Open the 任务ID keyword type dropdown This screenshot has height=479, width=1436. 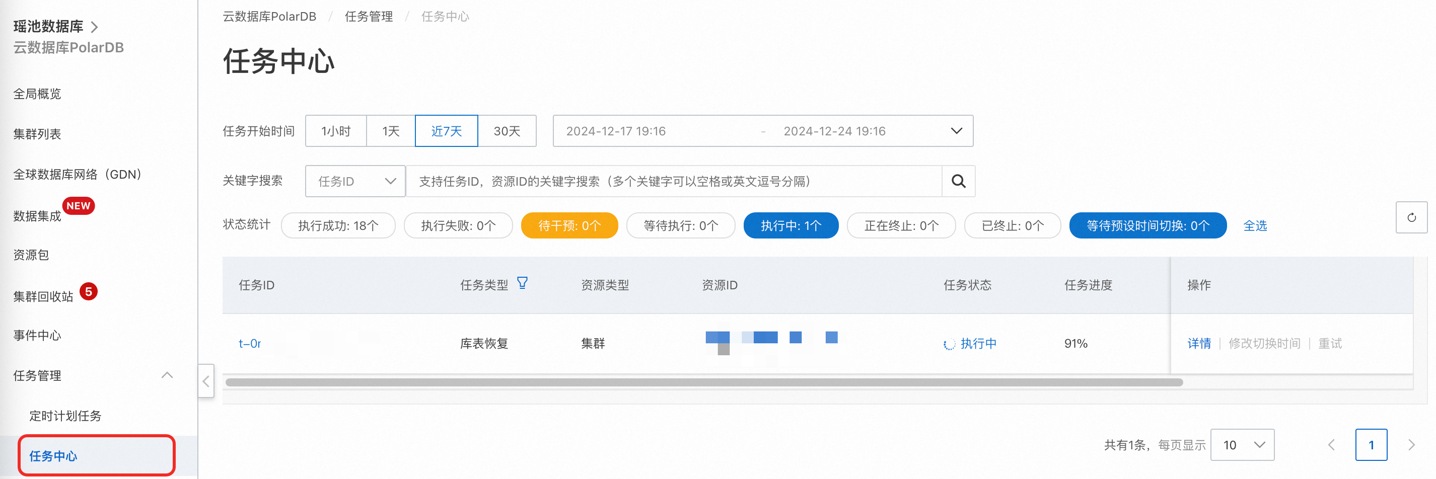tap(355, 181)
